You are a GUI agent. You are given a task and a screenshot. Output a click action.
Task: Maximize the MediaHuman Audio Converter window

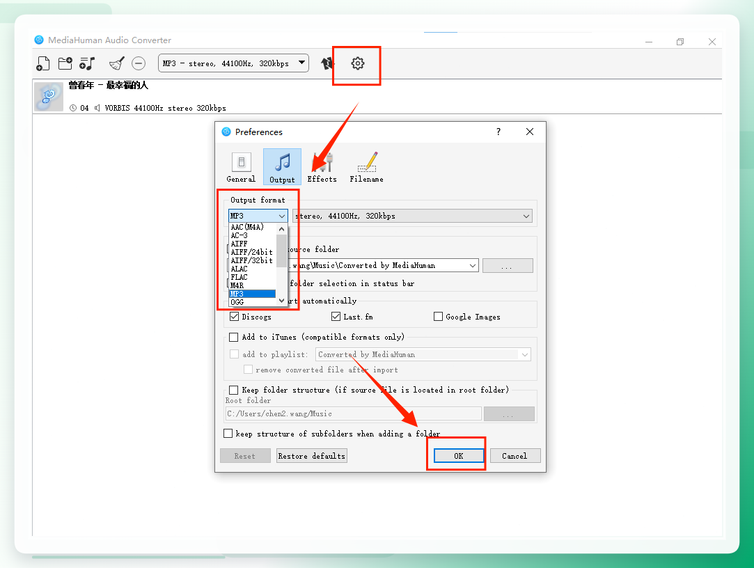click(680, 42)
